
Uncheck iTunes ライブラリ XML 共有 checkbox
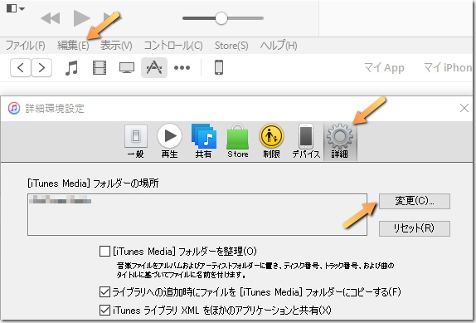[x=104, y=311]
